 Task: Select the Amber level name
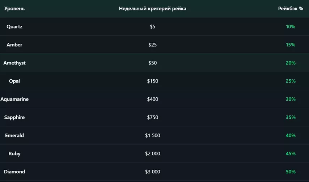tap(14, 45)
